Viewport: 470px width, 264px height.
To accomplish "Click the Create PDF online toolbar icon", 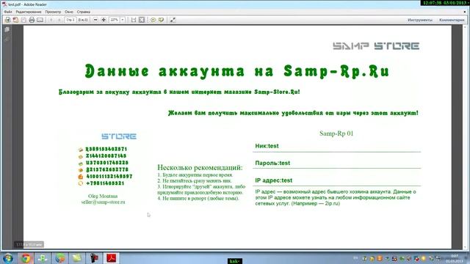I will click(x=7, y=20).
